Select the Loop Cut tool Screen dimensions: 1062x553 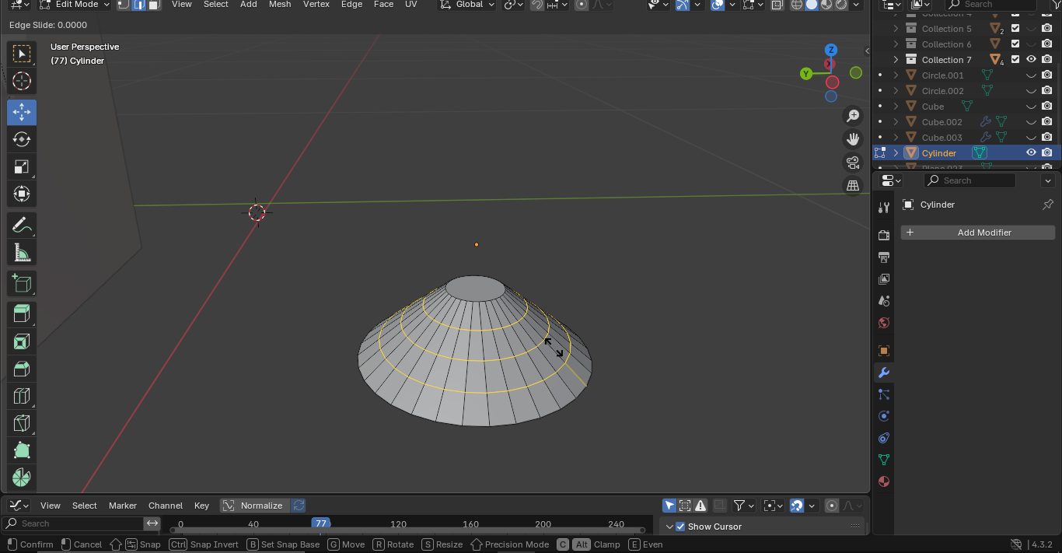(x=22, y=396)
